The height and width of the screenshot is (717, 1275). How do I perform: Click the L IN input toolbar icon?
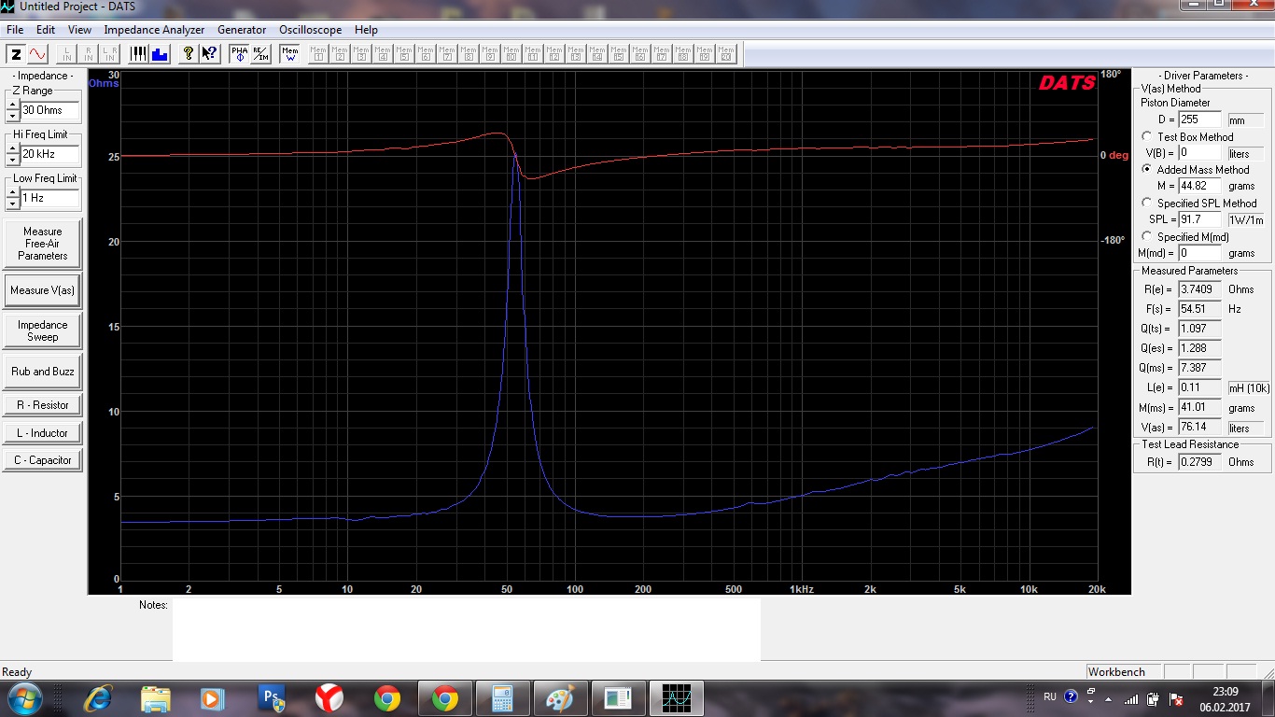(67, 54)
